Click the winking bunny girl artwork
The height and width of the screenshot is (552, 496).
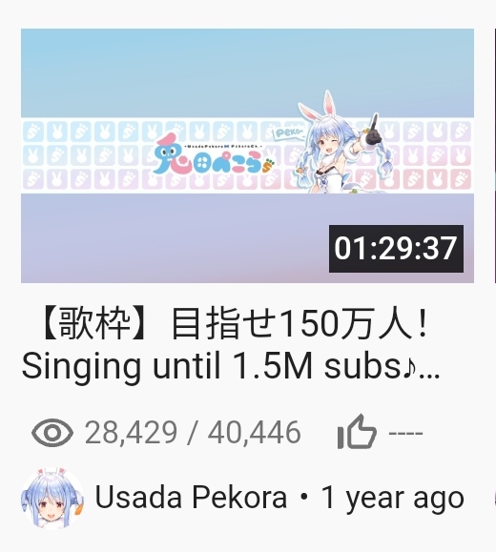[337, 143]
